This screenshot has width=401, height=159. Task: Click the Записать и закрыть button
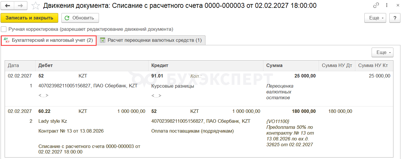pyautogui.click(x=29, y=18)
